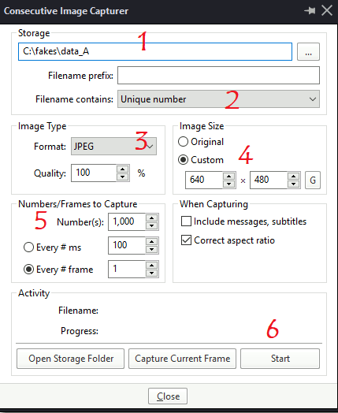Open the Filename contains dropdown
Viewport: 338px width, 413px height.
[218, 99]
